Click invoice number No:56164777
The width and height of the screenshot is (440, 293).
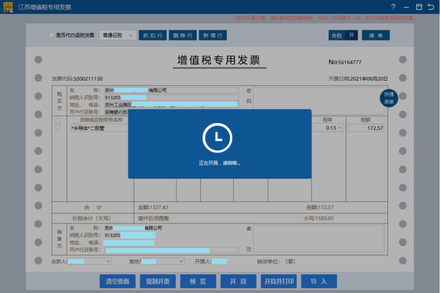pyautogui.click(x=345, y=62)
